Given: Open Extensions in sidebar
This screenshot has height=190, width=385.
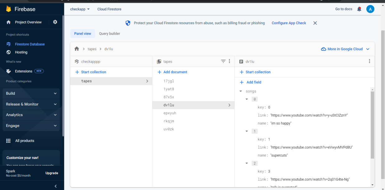Looking at the screenshot, I should tap(24, 71).
